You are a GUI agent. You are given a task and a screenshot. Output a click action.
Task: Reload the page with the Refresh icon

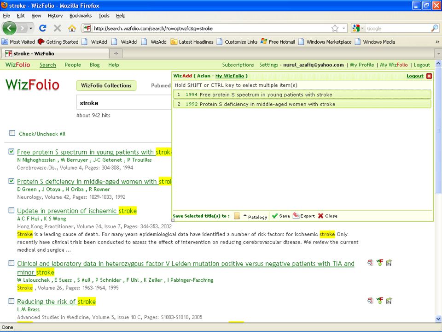43,28
